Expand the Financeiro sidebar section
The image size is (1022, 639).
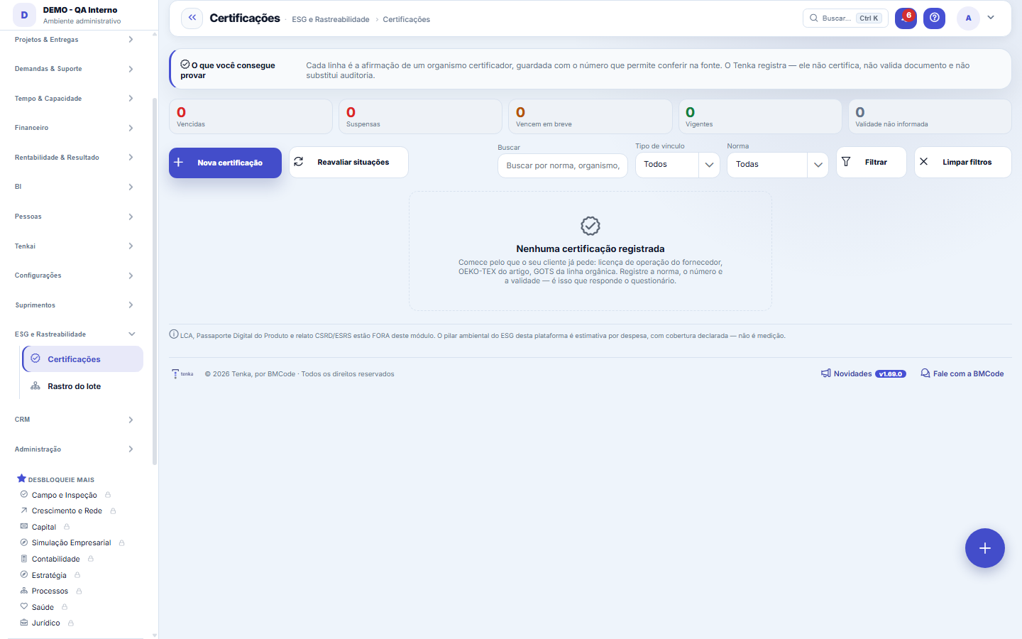[75, 128]
